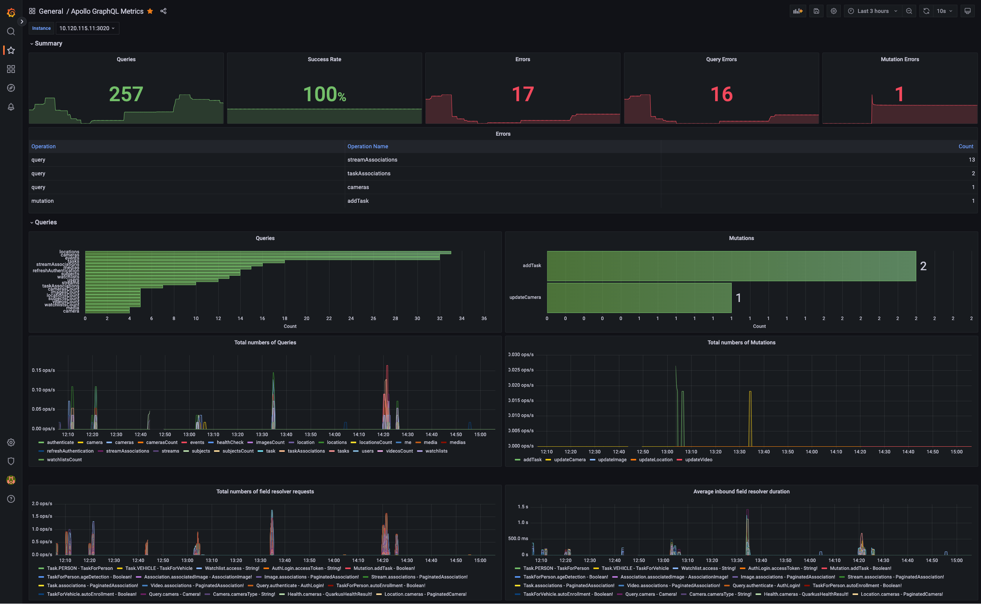Image resolution: width=981 pixels, height=604 pixels.
Task: Open the 10s refresh interval dropdown
Action: tap(944, 11)
